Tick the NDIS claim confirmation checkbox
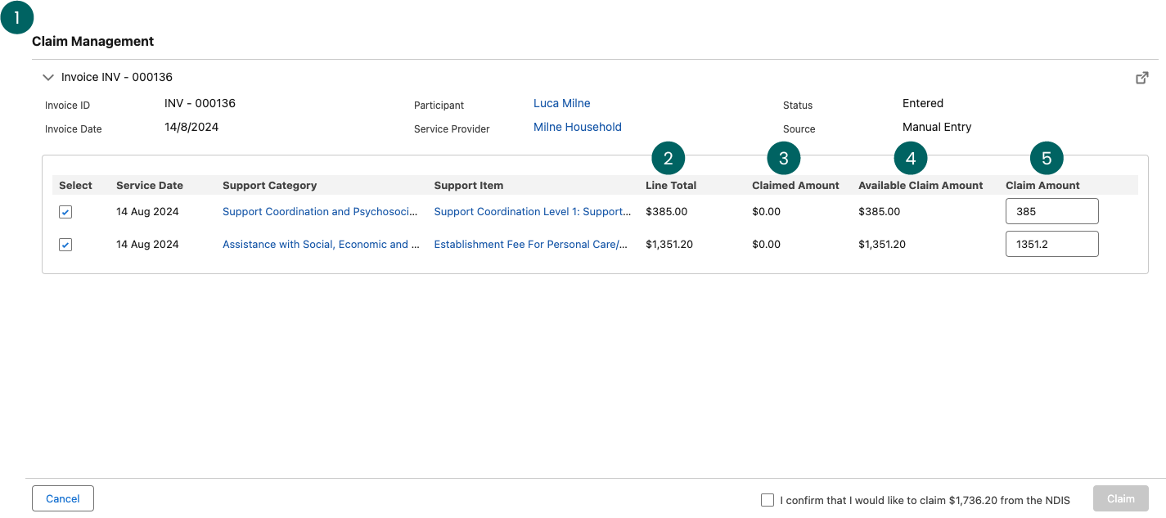1166x518 pixels. [x=767, y=500]
